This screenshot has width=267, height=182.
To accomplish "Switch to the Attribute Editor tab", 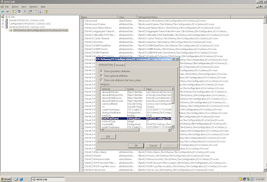I will coord(106,65).
